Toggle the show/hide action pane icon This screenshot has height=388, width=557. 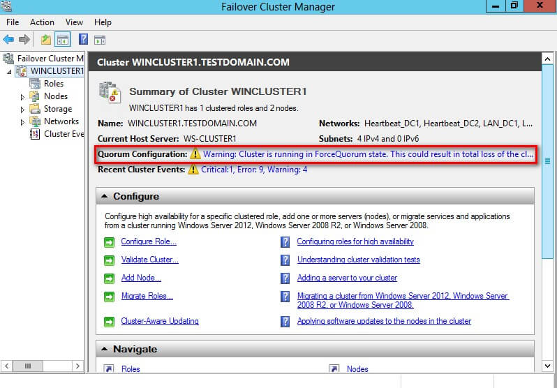click(100, 40)
